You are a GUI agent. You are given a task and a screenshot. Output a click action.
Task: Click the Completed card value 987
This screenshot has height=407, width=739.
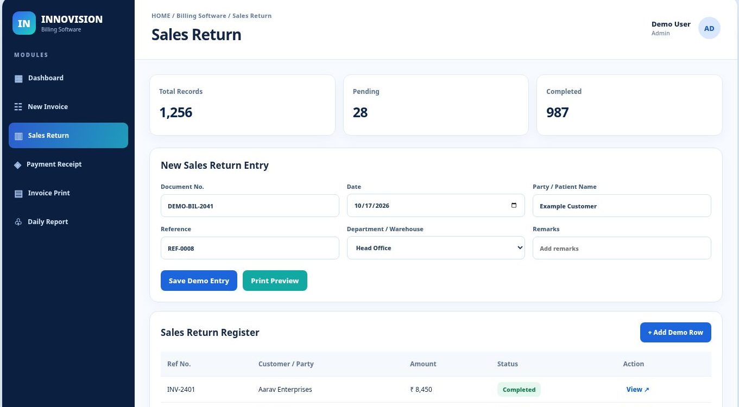tap(558, 112)
